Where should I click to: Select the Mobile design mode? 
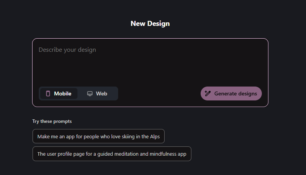point(59,93)
